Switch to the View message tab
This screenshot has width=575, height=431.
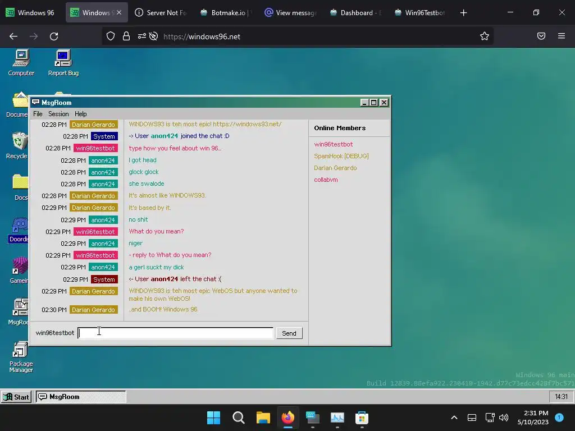[290, 12]
